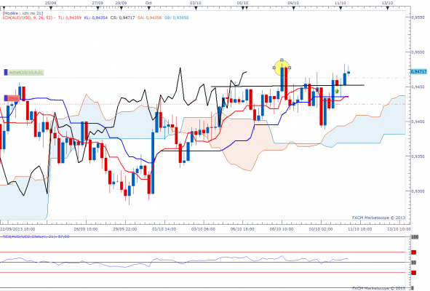Click the green buy arrow on the chart
Viewport: 430px width, 291px height.
click(337, 91)
